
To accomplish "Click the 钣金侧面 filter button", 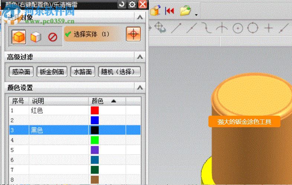I will [x=52, y=72].
